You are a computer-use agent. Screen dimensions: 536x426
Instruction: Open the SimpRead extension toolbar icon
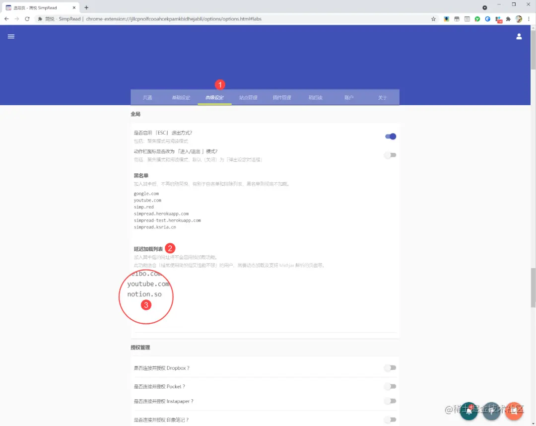[x=467, y=19]
